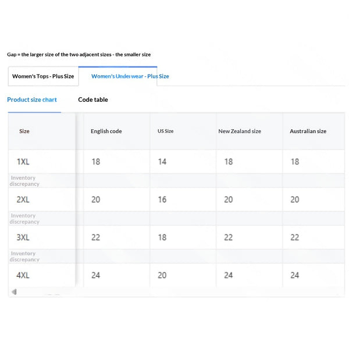Viewport: 349px width, 349px height.
Task: Select the 4XL size row
Action: pyautogui.click(x=176, y=275)
